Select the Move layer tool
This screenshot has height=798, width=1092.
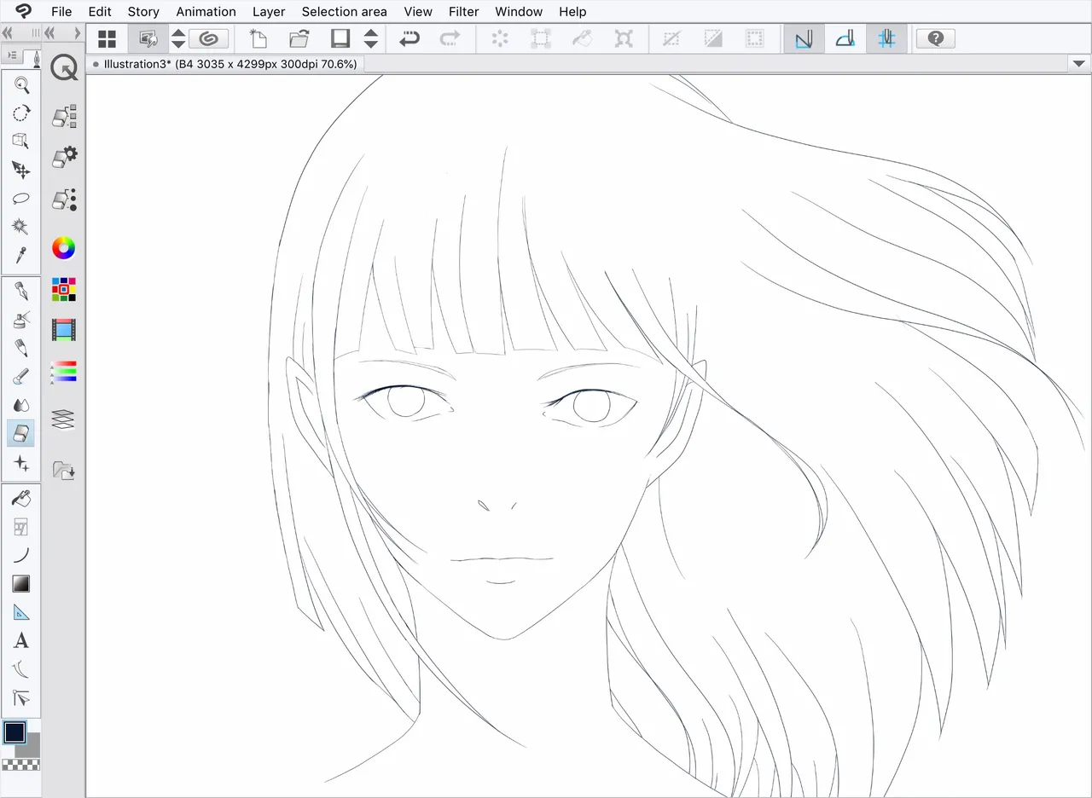coord(21,170)
